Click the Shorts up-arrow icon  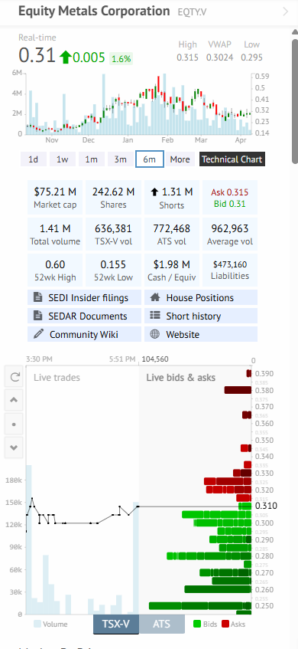(x=154, y=192)
